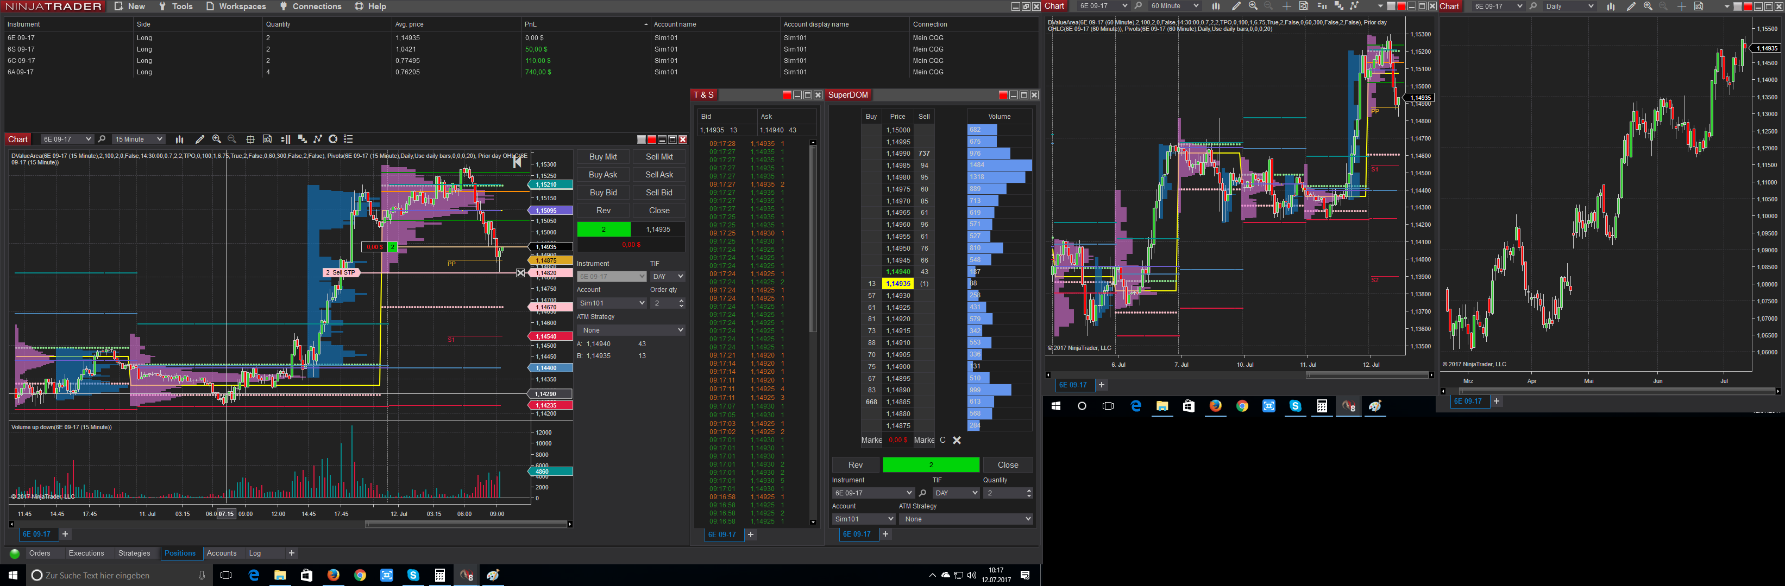Expand hidden toolbar items in 60 Minute chart
Viewport: 1785px width, 586px height.
coord(1380,6)
